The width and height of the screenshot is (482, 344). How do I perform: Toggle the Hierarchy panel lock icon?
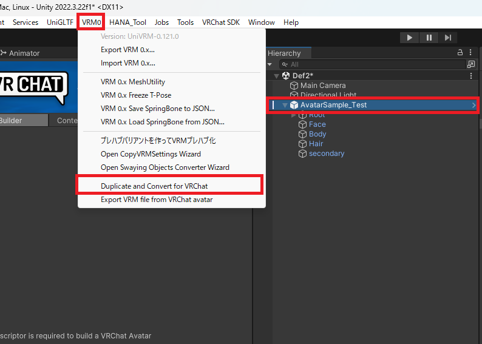tap(460, 53)
